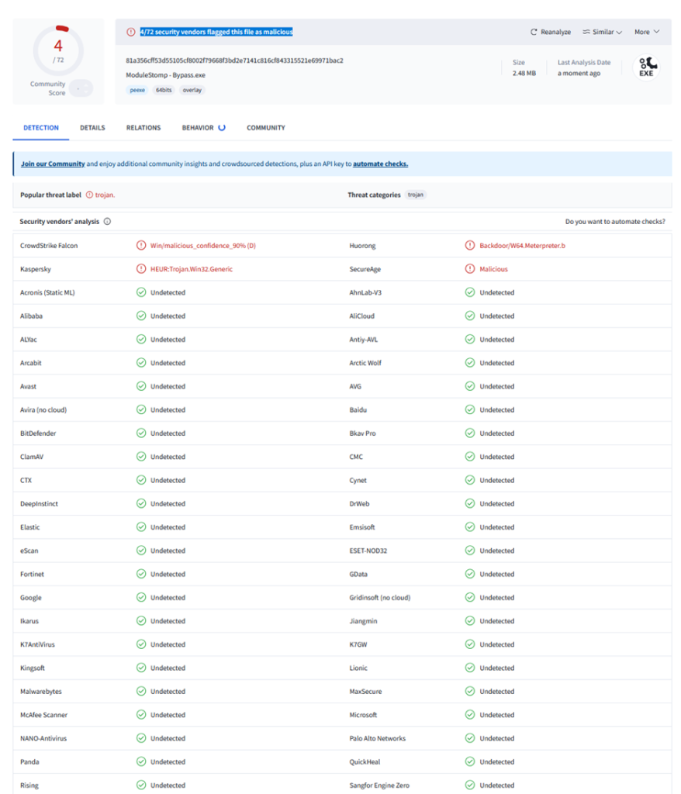Click the green check icon for Fortinet
Viewport: 681px width, 794px height.
[141, 574]
